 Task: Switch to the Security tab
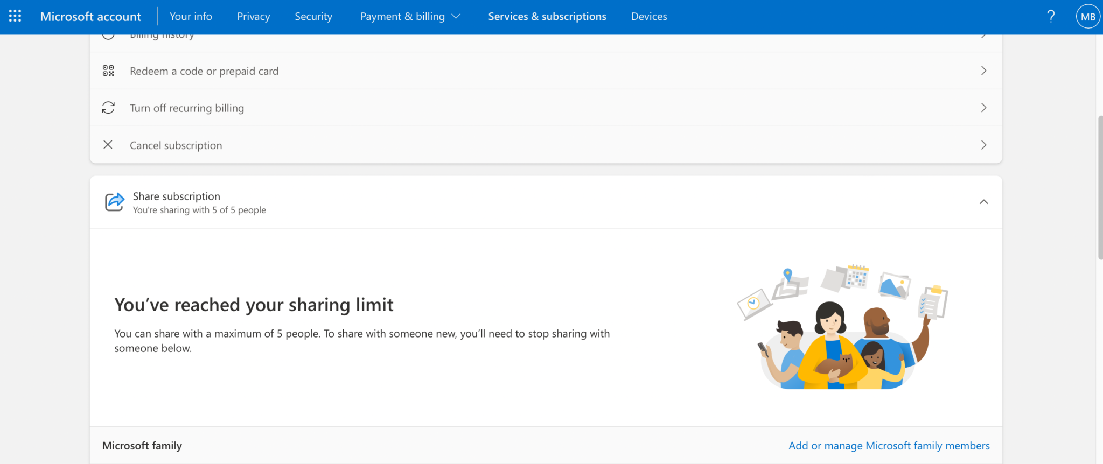313,16
